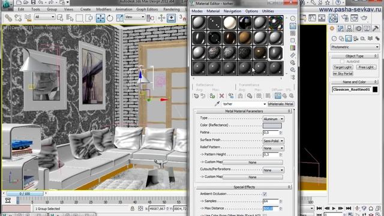This screenshot has height=216, width=384.
Task: Toggle checkered Background for sample slots
Action: tap(293, 33)
